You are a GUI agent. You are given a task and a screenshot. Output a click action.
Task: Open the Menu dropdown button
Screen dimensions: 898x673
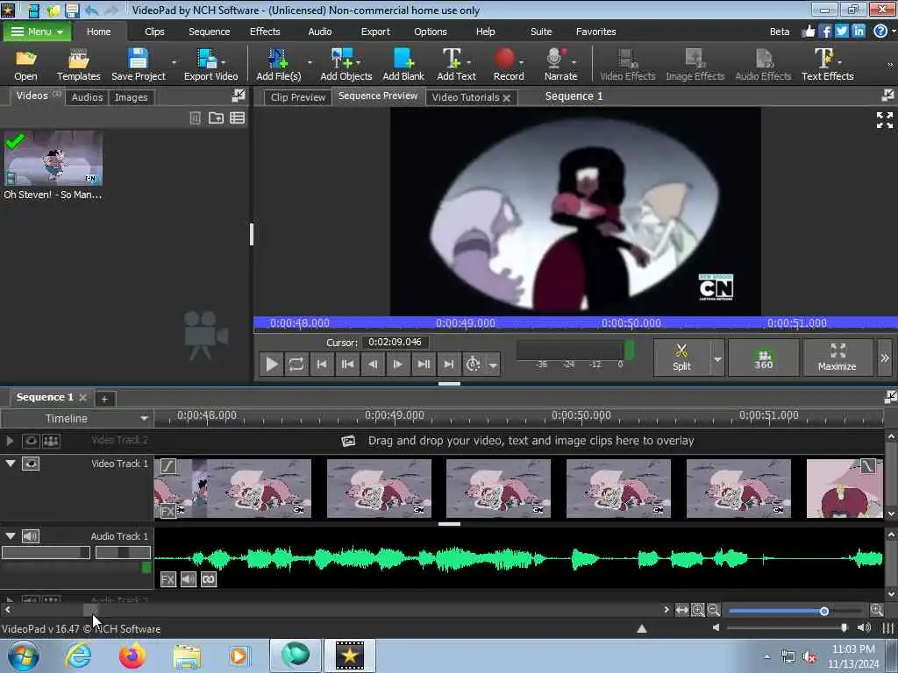(x=37, y=32)
